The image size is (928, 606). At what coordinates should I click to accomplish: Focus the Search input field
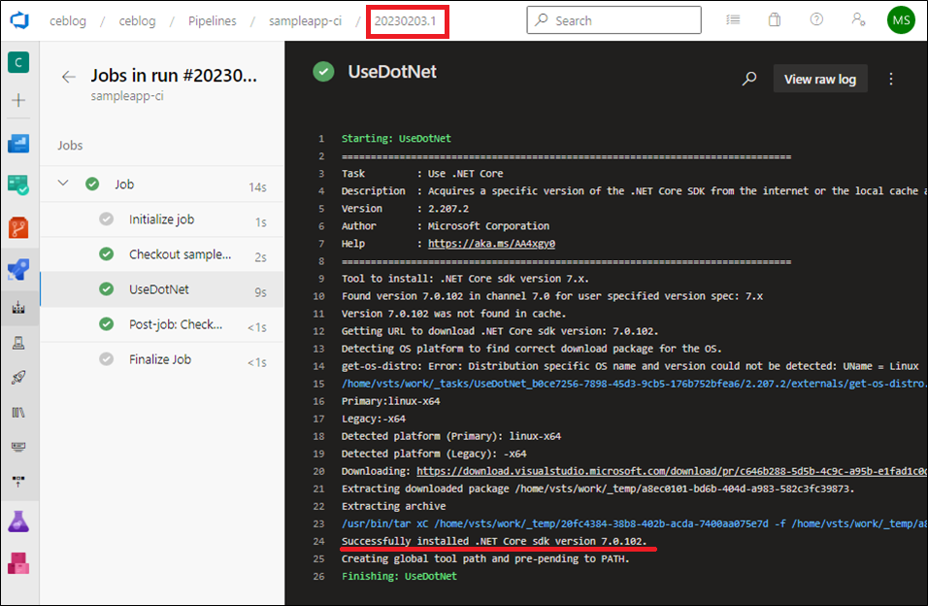[613, 20]
